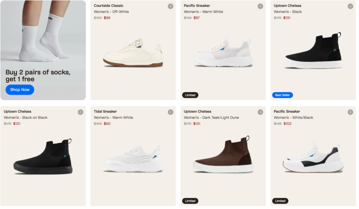Click plus icon on Black on Black Chelsea
Screen dimensions: 359x209
pos(80,112)
